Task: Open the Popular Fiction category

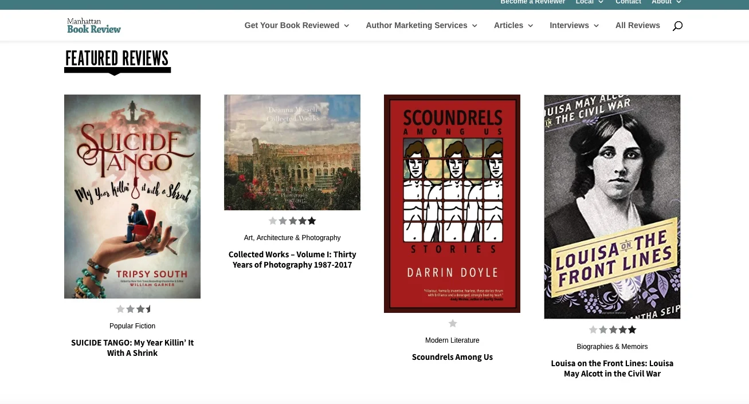Action: (x=132, y=326)
